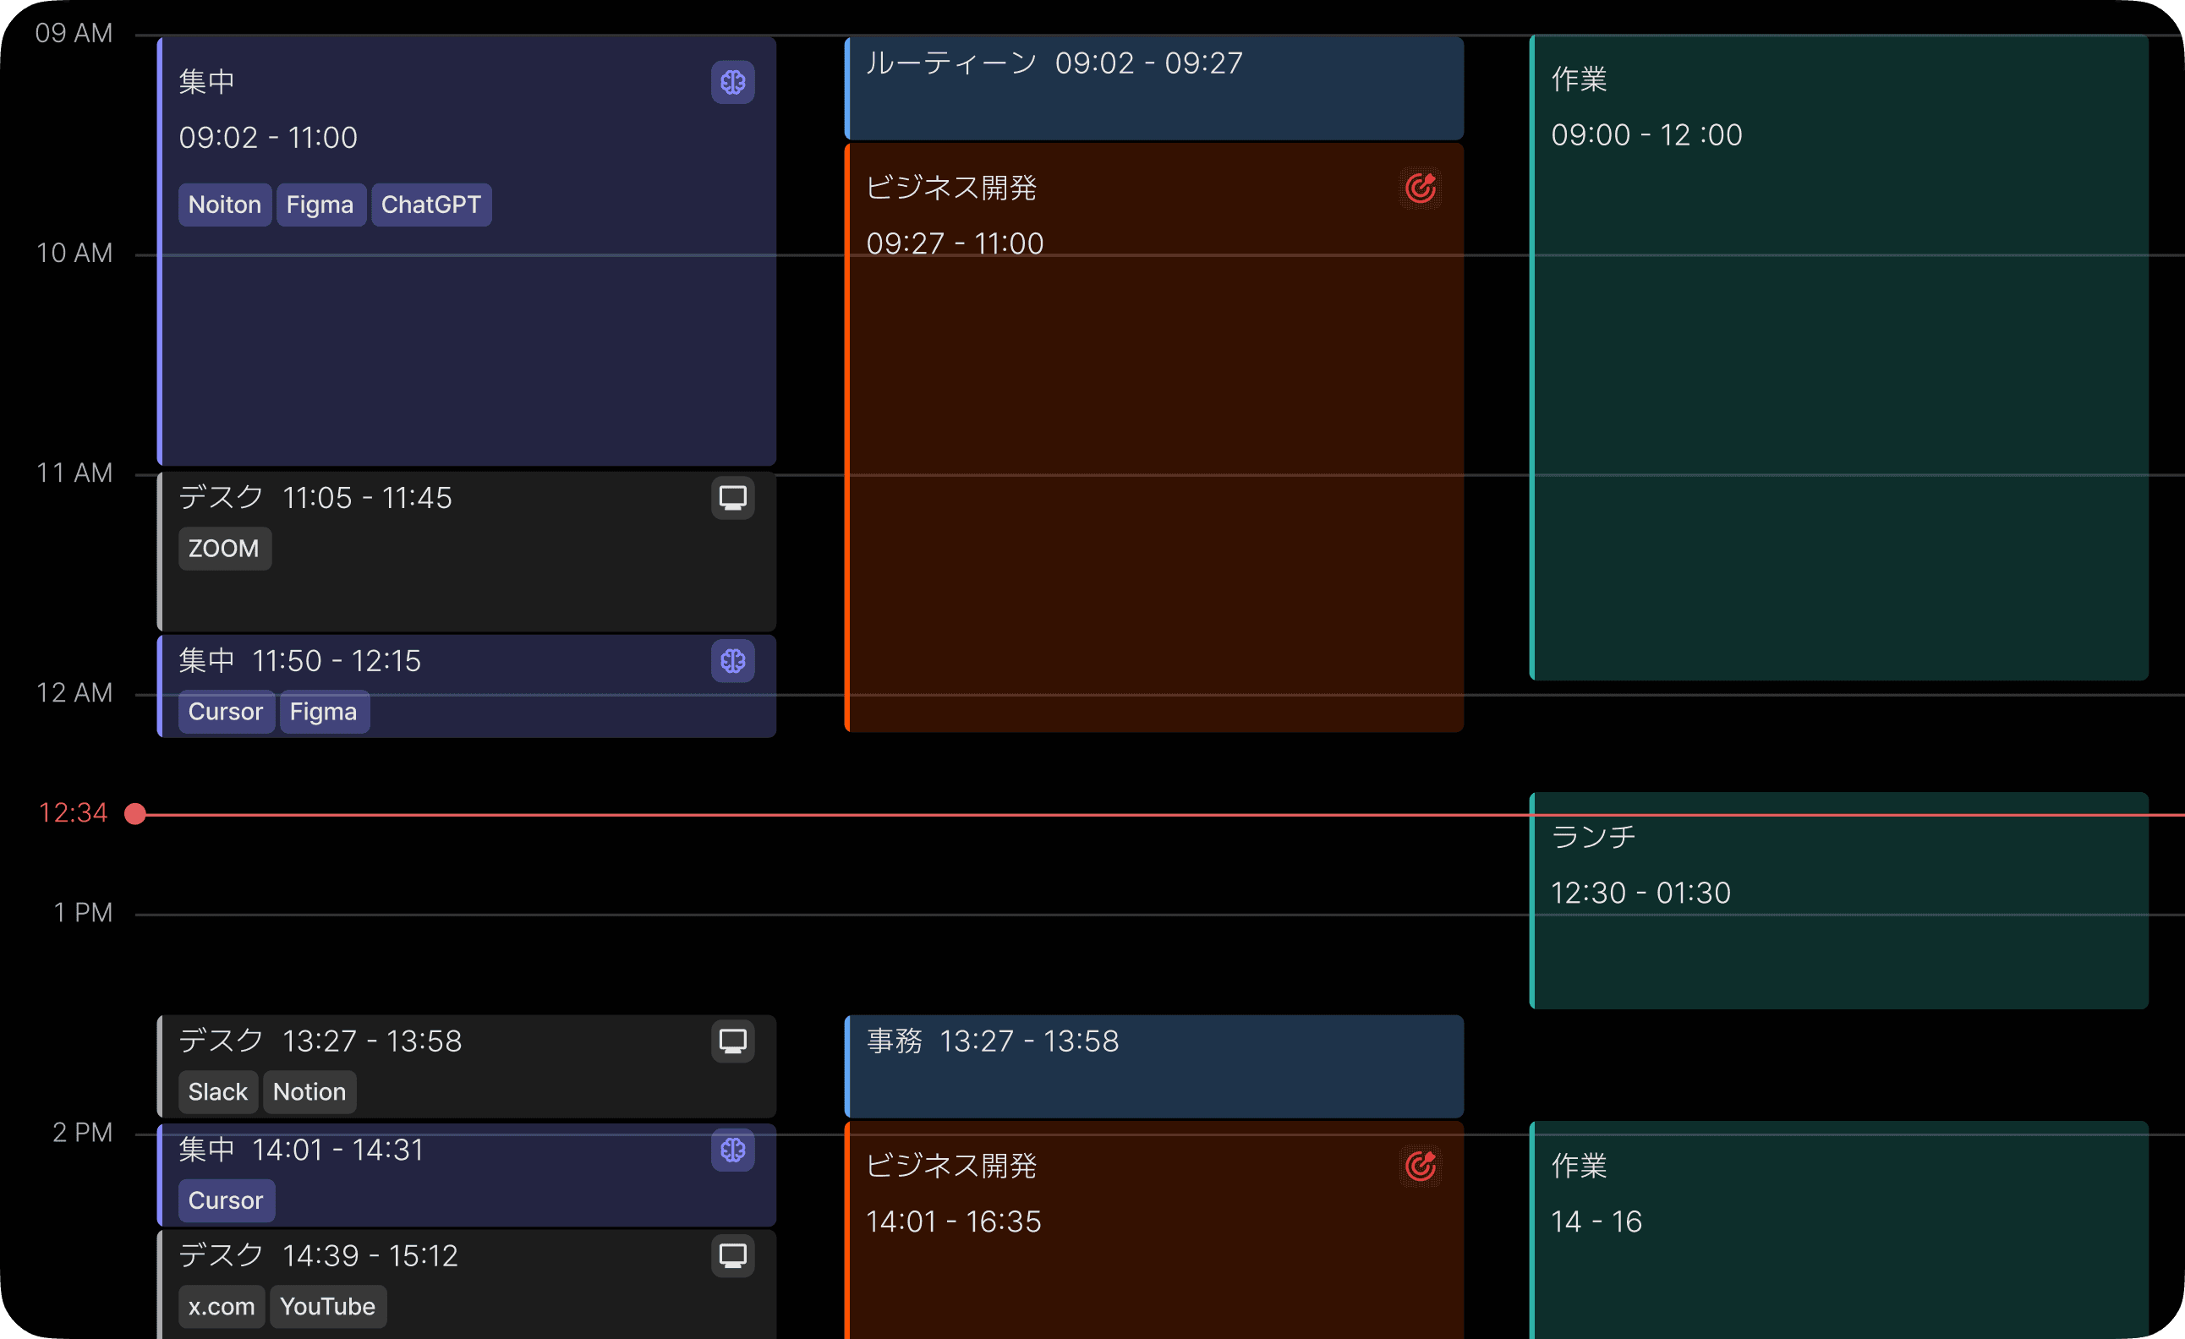Open the 事務 13:27 - 13:58 event
2185x1339 pixels.
click(1153, 1067)
